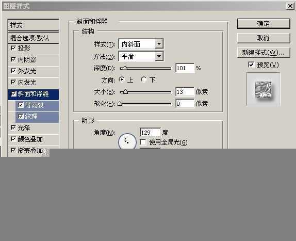
Task: Select the 混合选项:默认 item
Action: [34, 38]
